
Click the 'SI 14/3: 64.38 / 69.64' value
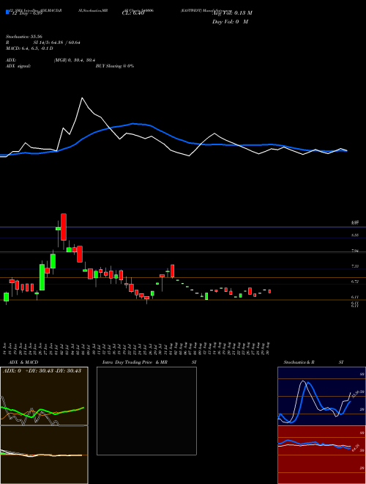(57, 43)
